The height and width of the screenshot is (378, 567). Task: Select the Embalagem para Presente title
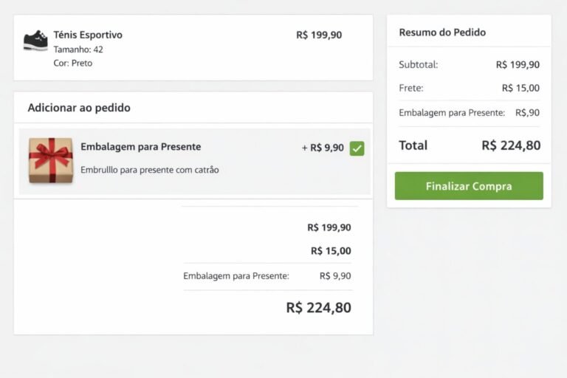[140, 147]
